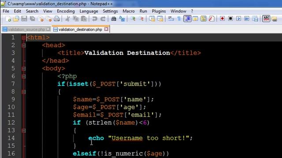282x158 pixels.
Task: Toggle synchronized vertical scrolling
Action: click(x=152, y=18)
